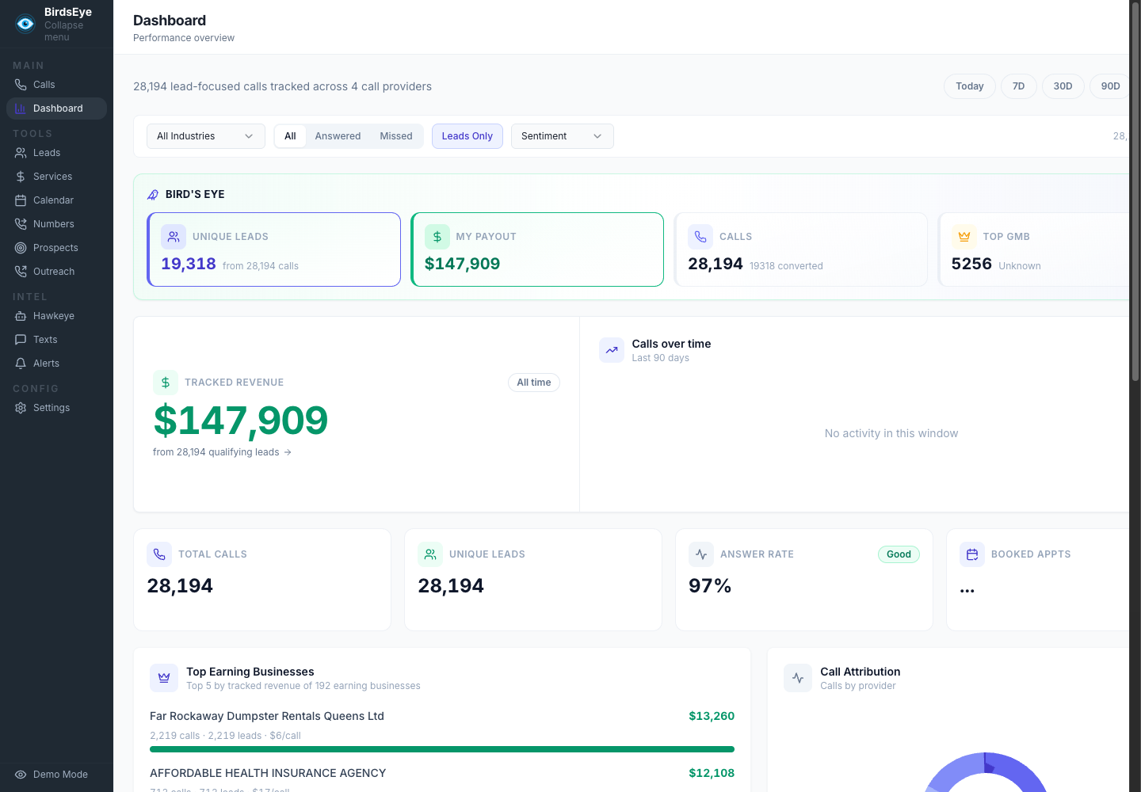Open the All time revenue range selector
1141x792 pixels.
coord(534,383)
